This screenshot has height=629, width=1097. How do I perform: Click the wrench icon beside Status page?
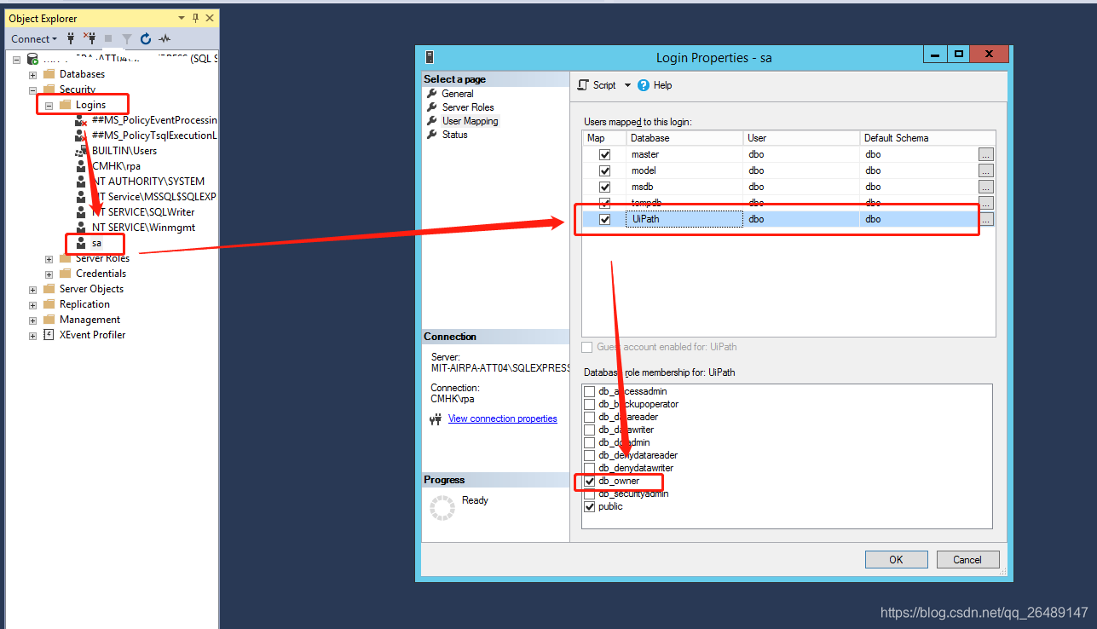(432, 135)
